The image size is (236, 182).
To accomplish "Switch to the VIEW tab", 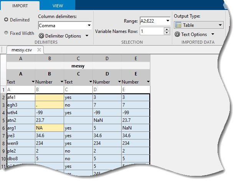I will [58, 6].
